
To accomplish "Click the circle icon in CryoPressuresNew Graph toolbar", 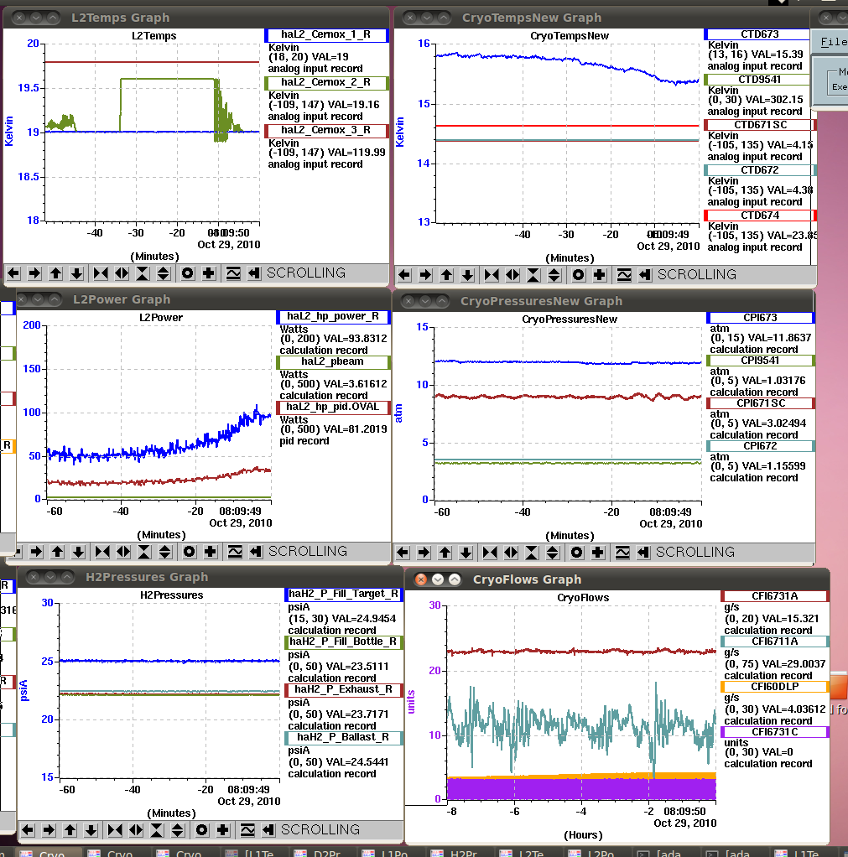I will tap(577, 553).
